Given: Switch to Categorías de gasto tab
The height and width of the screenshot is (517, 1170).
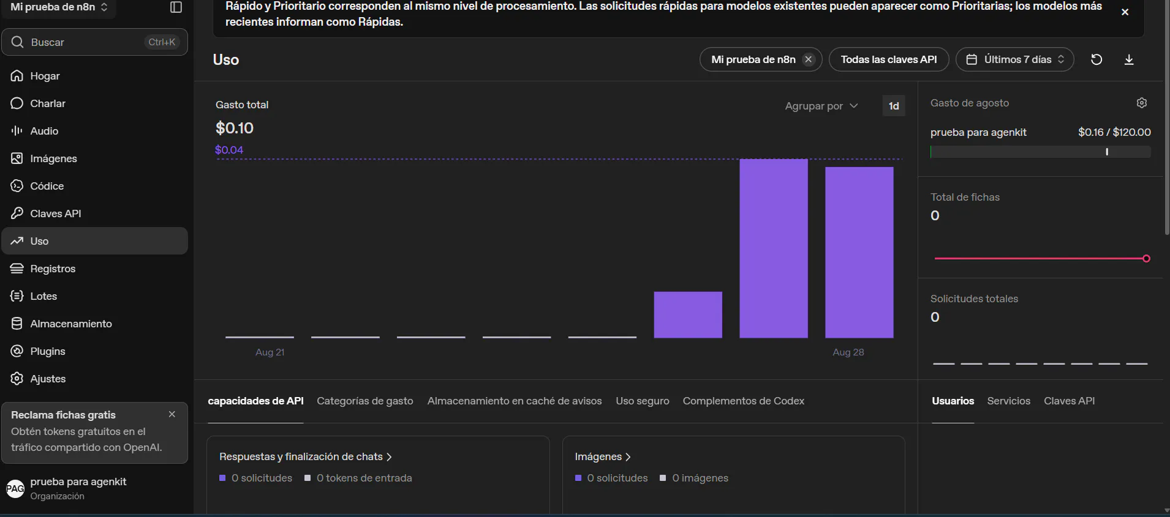Looking at the screenshot, I should 365,401.
